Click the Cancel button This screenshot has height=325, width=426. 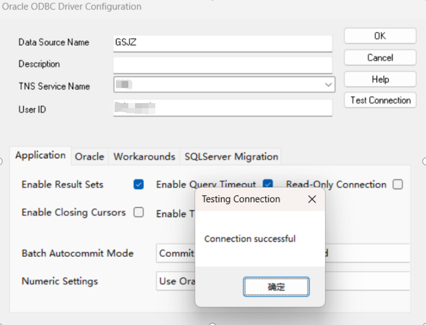(380, 57)
